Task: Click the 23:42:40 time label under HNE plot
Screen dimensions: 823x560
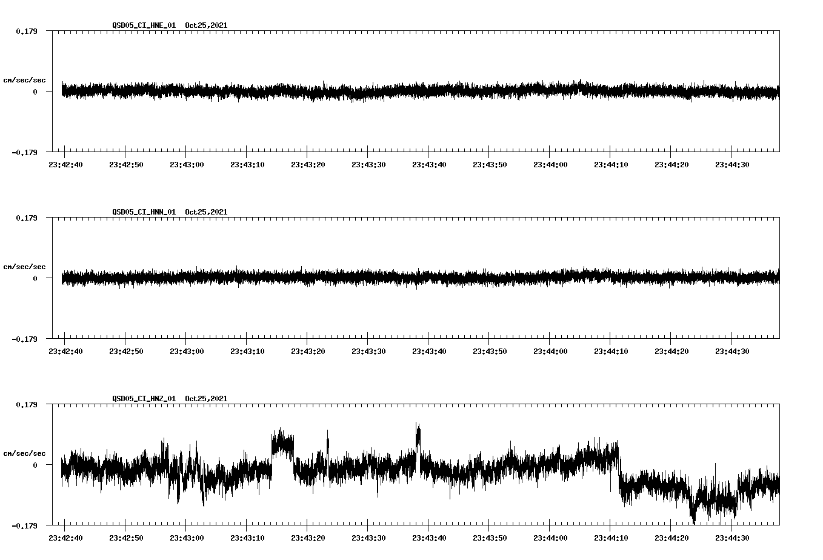Action: coord(65,164)
